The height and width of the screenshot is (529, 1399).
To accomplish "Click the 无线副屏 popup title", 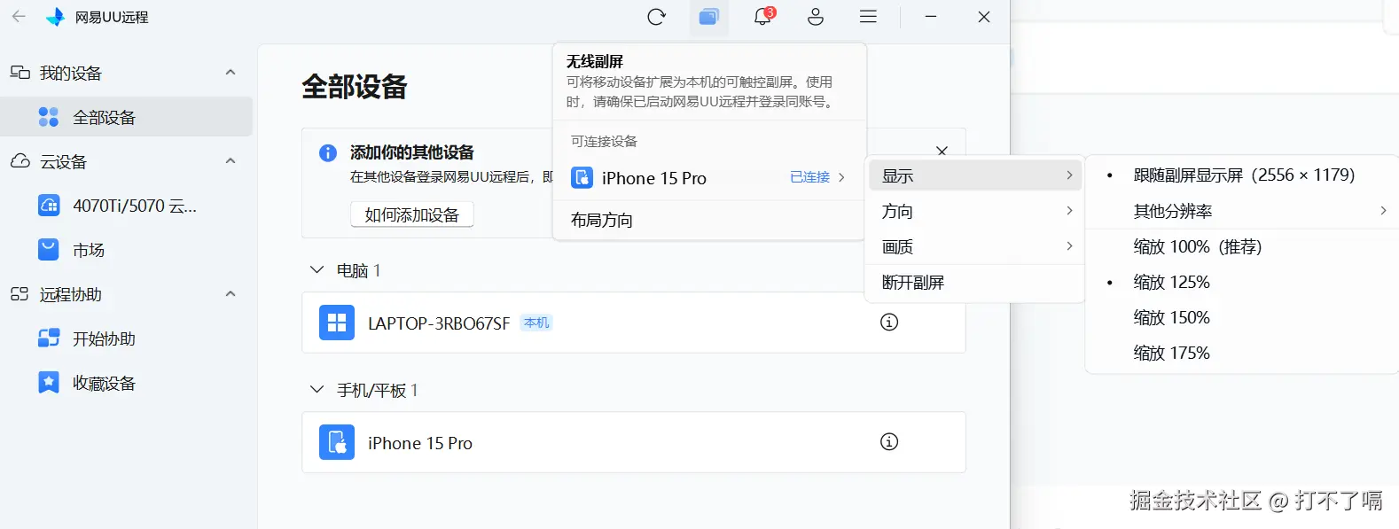I will (595, 61).
